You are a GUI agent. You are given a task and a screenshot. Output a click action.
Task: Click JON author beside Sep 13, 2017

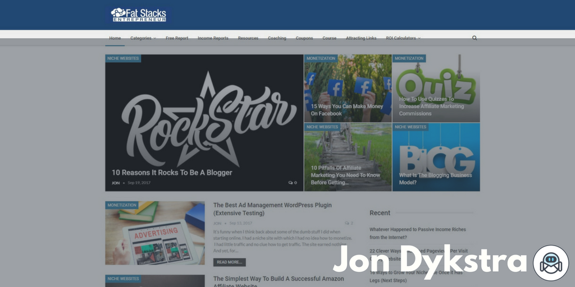coord(217,223)
